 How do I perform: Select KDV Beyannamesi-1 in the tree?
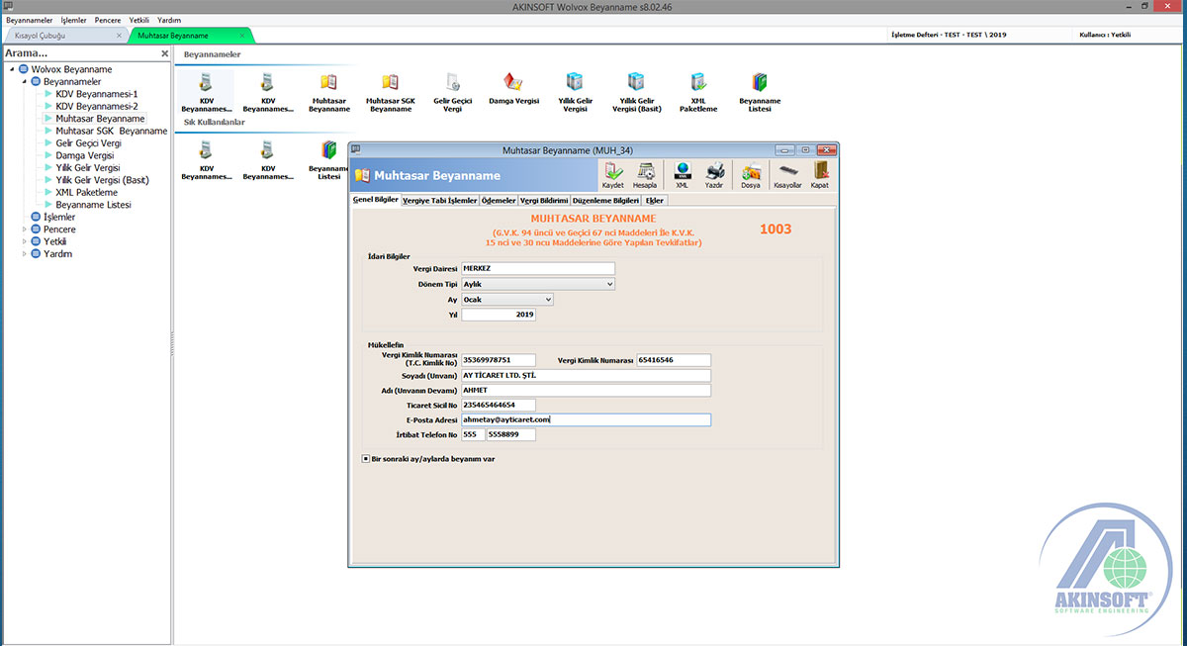96,94
